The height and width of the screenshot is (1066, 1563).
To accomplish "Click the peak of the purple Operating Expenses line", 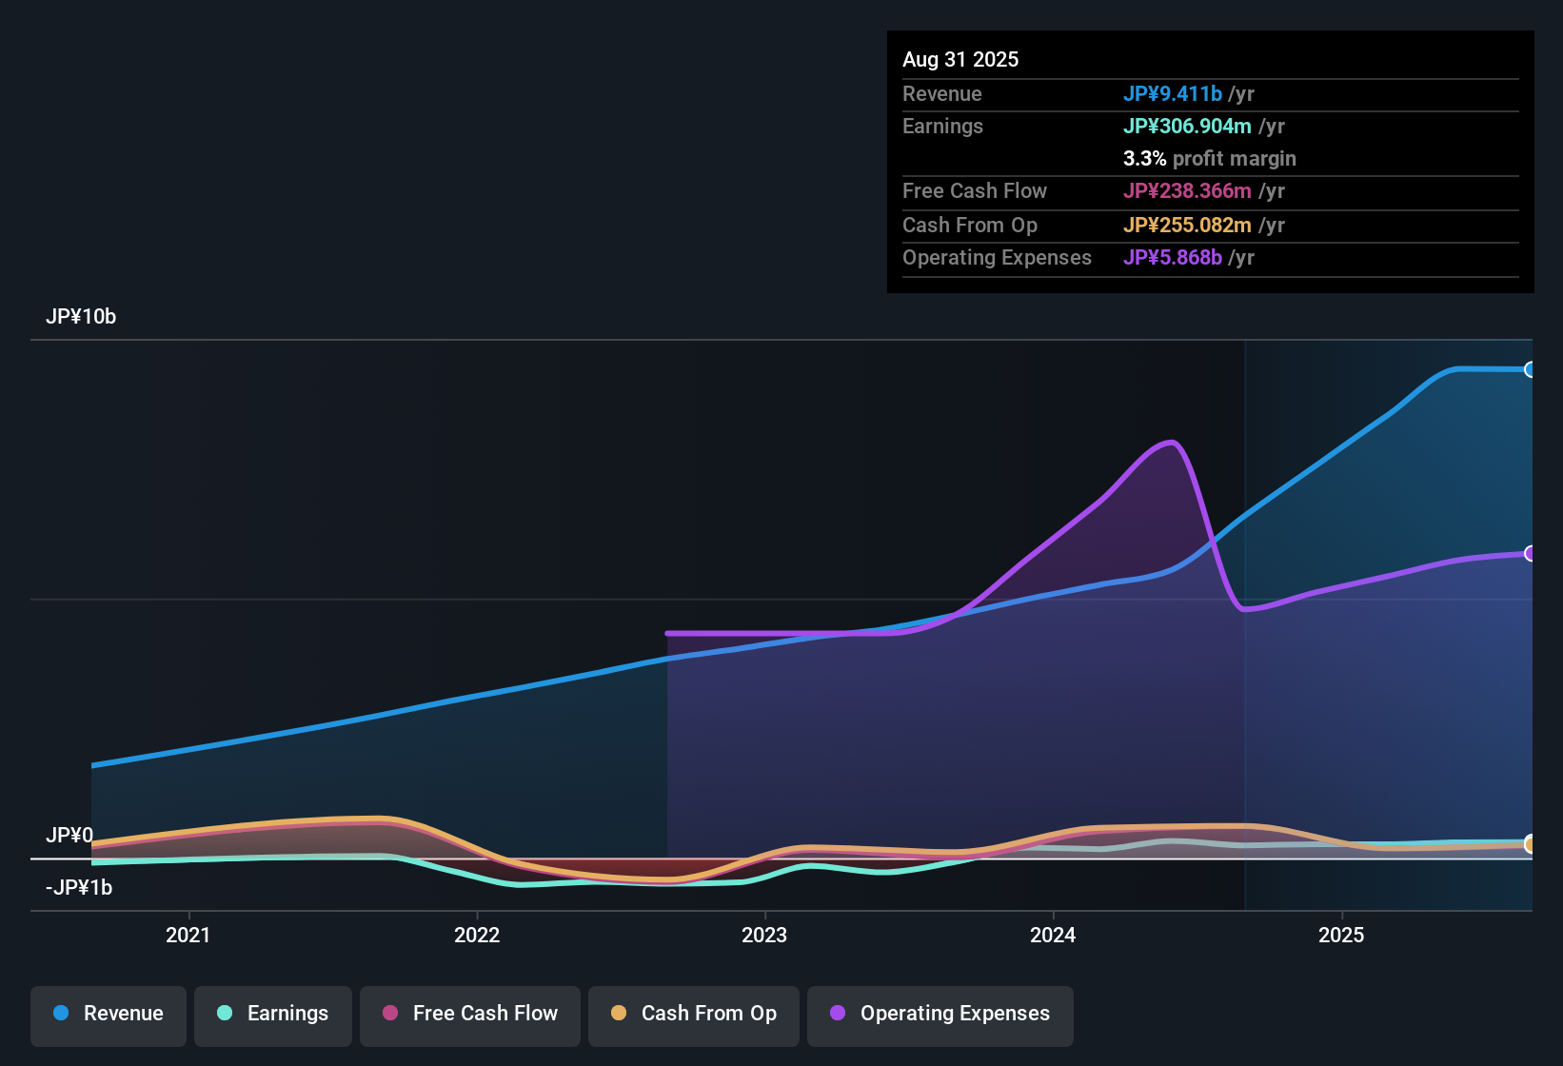I will coord(1172,442).
